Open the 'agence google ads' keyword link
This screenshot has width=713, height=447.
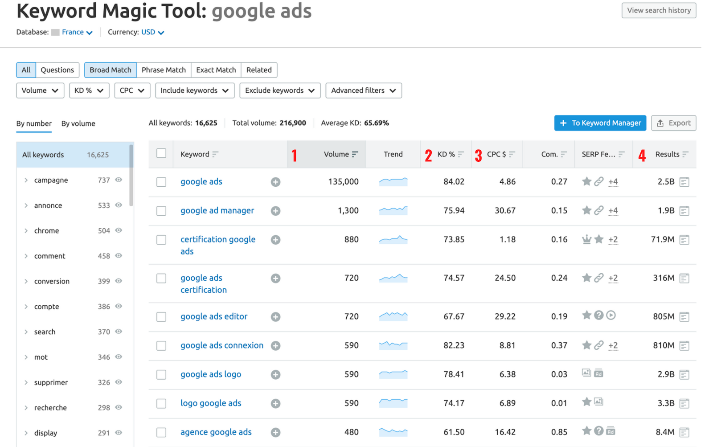click(x=216, y=431)
